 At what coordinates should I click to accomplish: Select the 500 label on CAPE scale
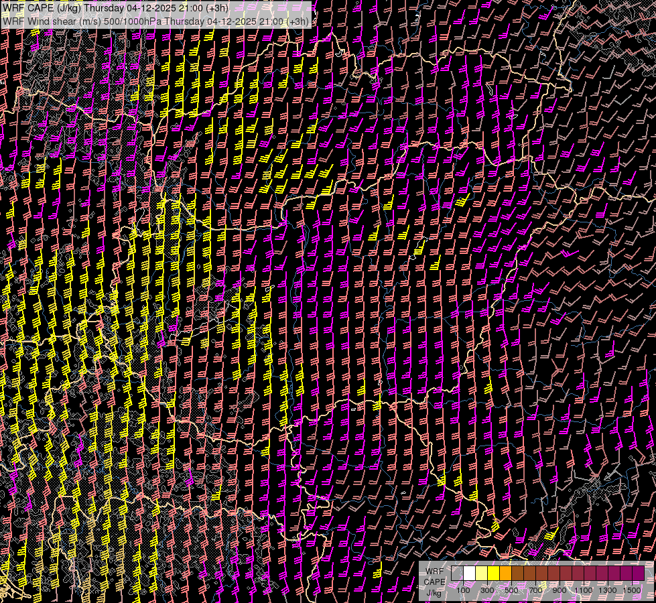click(511, 590)
